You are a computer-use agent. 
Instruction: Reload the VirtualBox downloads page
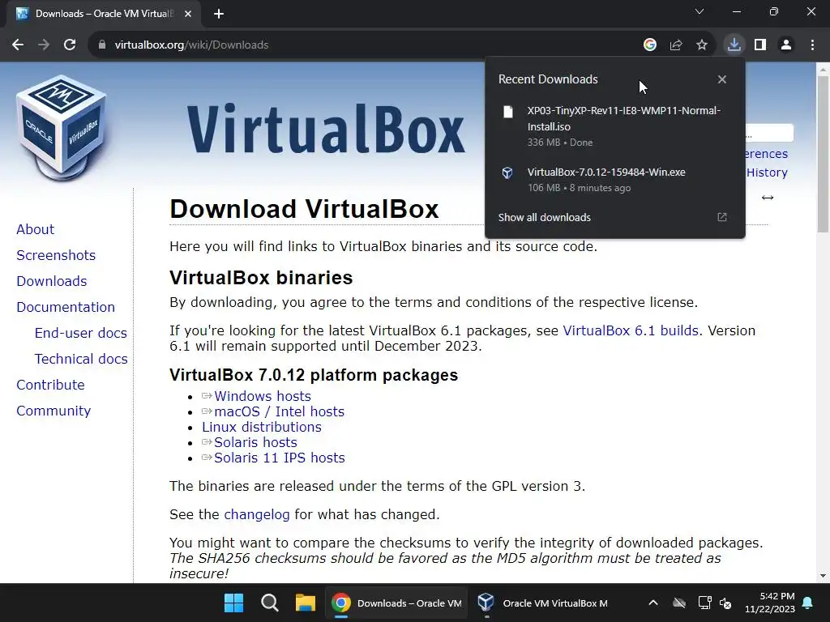click(70, 45)
